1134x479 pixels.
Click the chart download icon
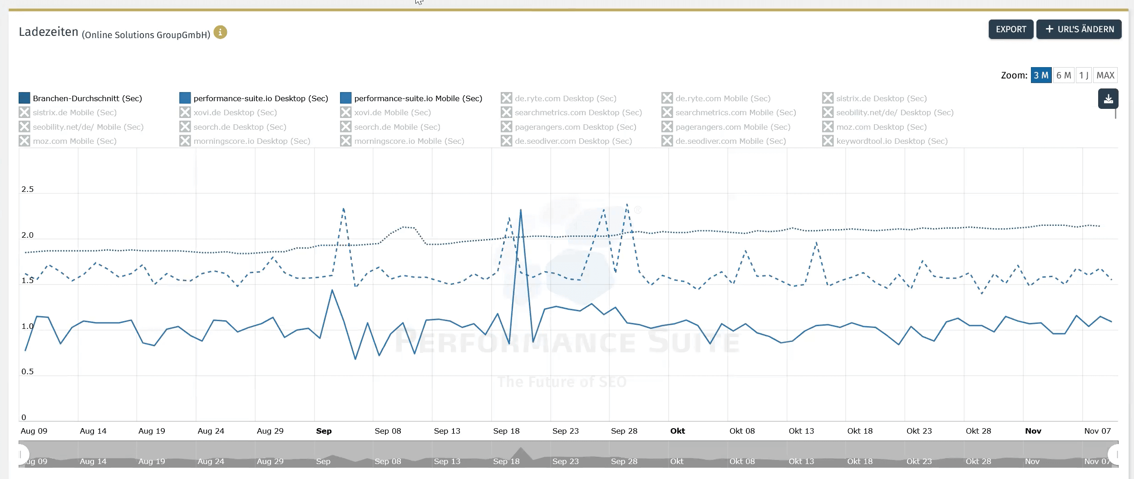coord(1108,99)
